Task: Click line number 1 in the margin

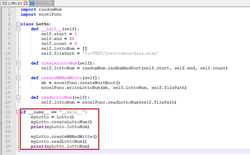Action: tap(9, 9)
